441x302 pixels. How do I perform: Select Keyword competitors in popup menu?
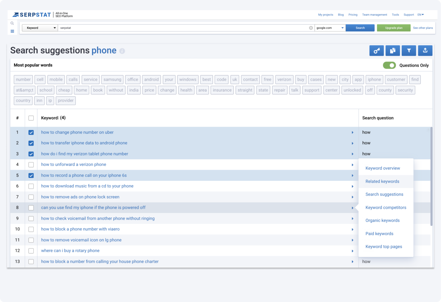[386, 207]
